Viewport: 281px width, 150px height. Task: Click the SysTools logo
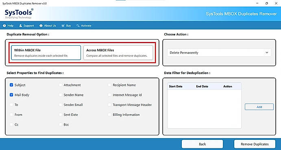(x=19, y=13)
